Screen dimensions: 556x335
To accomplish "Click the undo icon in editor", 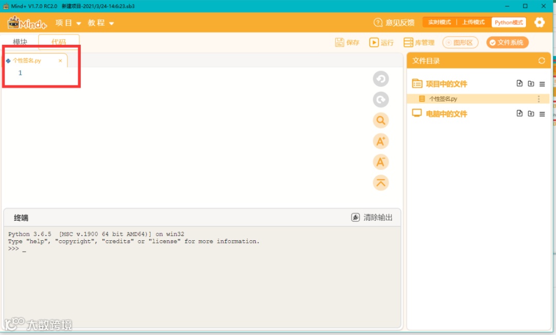I will pyautogui.click(x=381, y=79).
